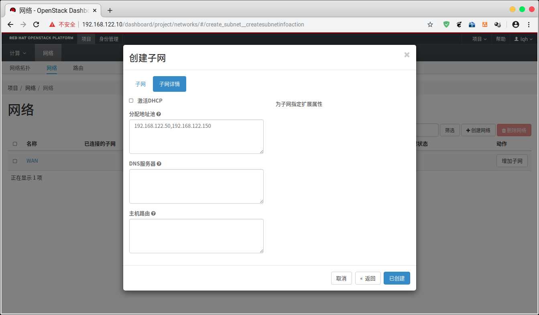Open 网络拓扑 sub-tab

tap(20, 68)
